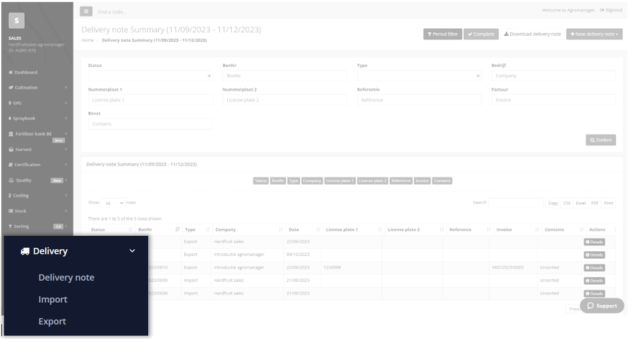Click the Fertilizer bank BE bank icon
This screenshot has width=630, height=339.
tap(11, 134)
